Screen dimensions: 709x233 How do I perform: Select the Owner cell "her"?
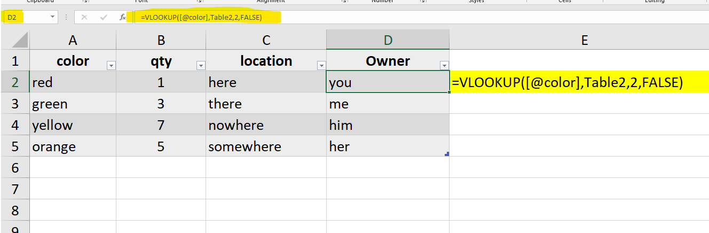pos(388,146)
